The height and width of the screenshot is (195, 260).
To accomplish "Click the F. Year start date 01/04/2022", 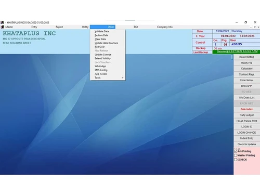I will pyautogui.click(x=228, y=36).
